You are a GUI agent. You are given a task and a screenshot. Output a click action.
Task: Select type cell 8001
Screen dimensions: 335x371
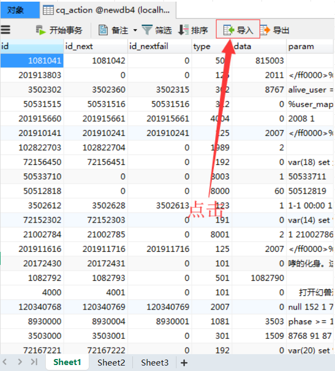(211, 234)
